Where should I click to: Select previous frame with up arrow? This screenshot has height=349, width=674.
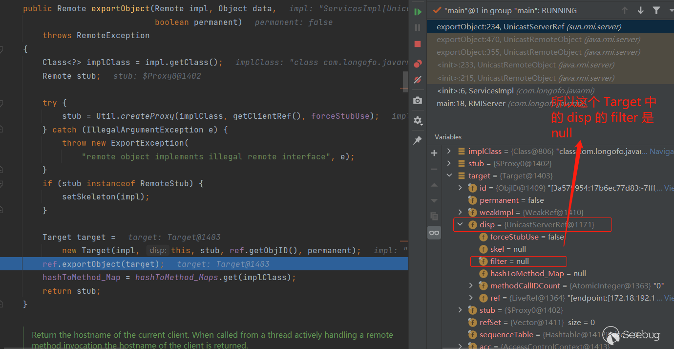(x=625, y=10)
